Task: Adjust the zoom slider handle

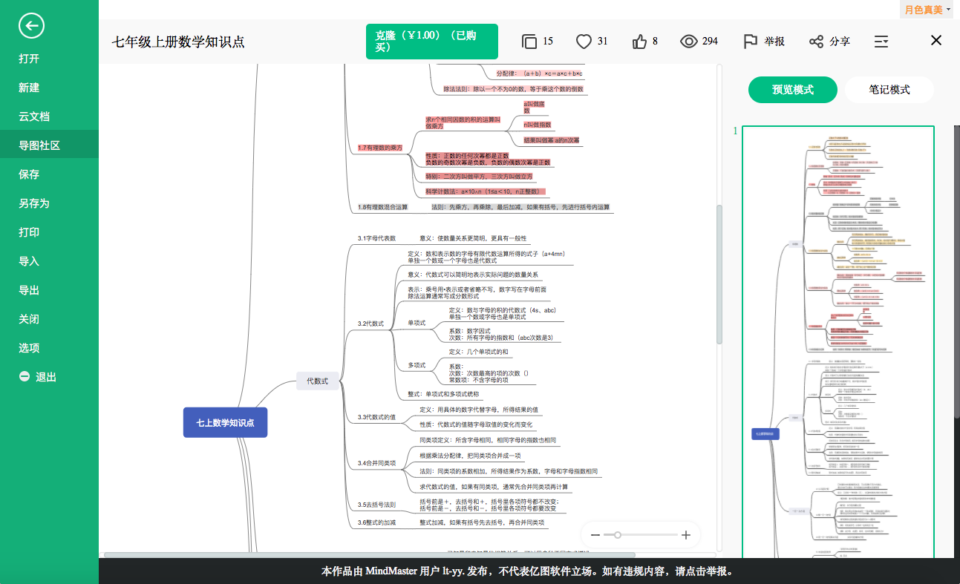Action: coord(618,535)
